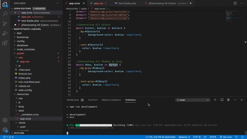Close the app.scss editor tab
The width and height of the screenshot is (247, 139).
click(84, 3)
